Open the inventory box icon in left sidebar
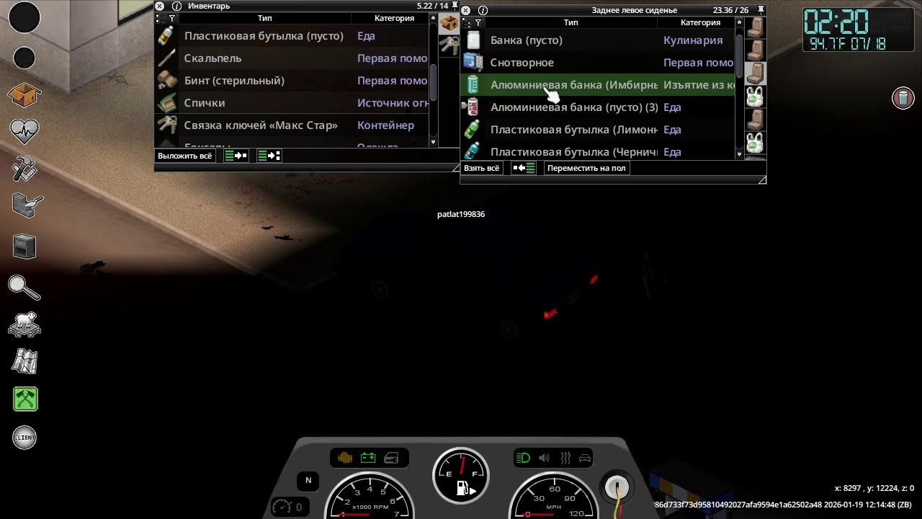Image resolution: width=922 pixels, height=519 pixels. pyautogui.click(x=24, y=94)
